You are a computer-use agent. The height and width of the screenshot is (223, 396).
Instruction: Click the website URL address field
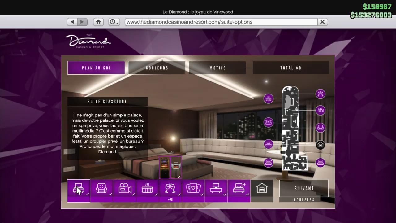221,22
